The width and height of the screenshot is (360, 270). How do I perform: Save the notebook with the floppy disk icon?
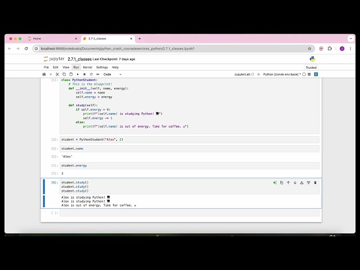point(44,74)
